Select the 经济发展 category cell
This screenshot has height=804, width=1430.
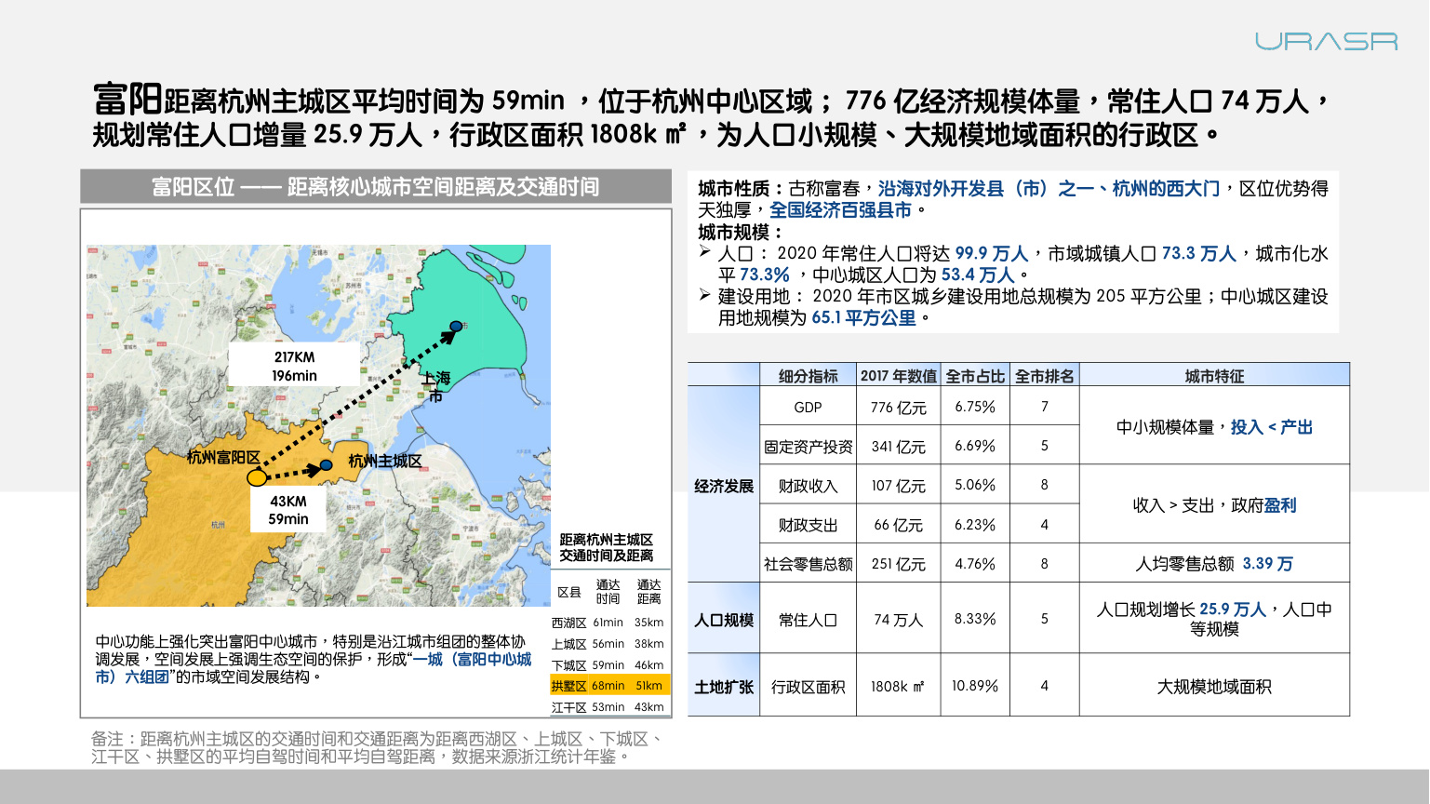point(724,485)
